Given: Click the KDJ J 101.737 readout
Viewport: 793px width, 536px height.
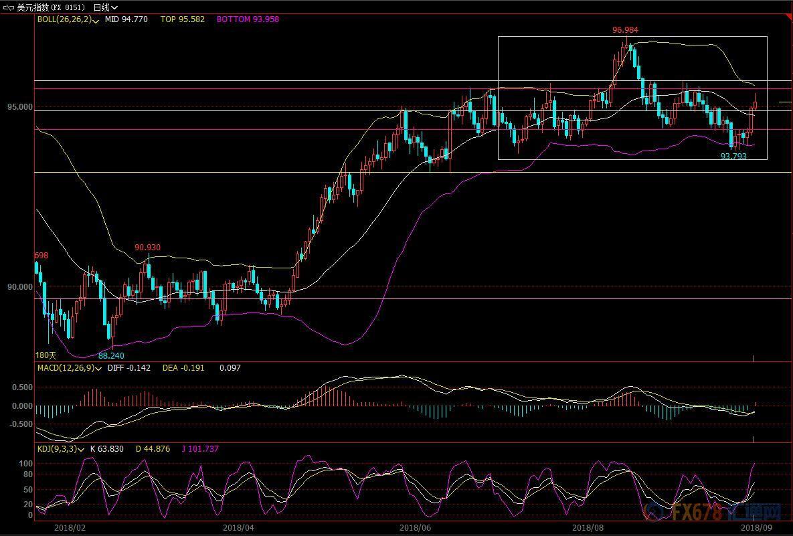Looking at the screenshot, I should 200,448.
